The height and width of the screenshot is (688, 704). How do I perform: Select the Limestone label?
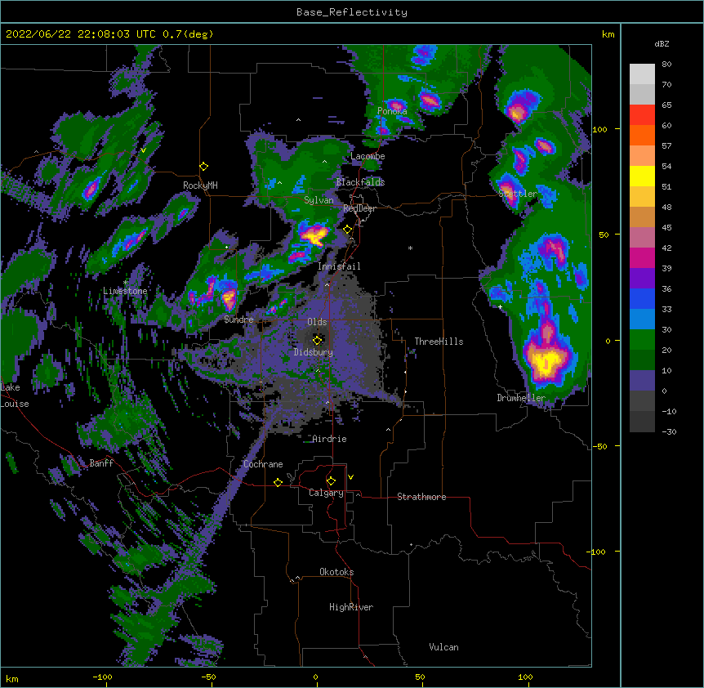[125, 291]
